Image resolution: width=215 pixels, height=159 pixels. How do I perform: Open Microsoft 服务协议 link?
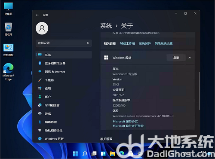click(x=125, y=122)
